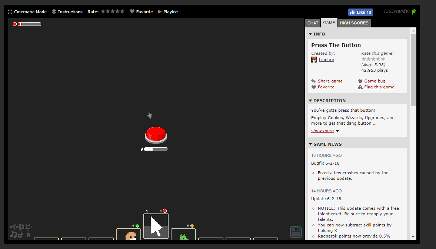Click the floppy disk save icon
The width and height of the screenshot is (436, 249).
[296, 232]
